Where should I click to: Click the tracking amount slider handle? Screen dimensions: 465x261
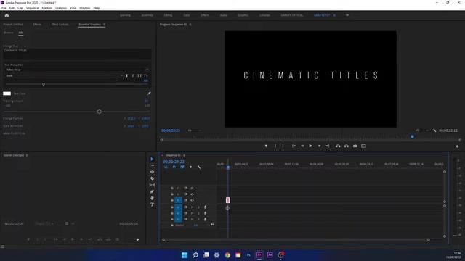100,112
